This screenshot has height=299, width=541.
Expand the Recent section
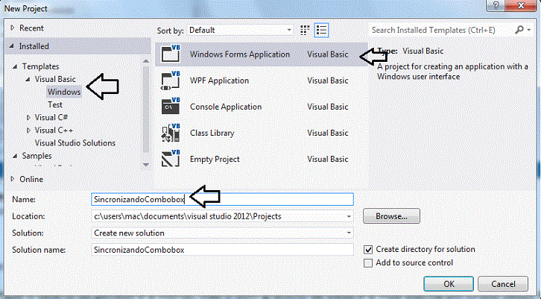coord(13,28)
